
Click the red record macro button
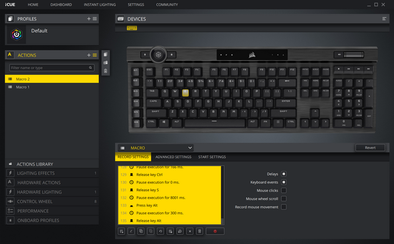click(x=215, y=231)
